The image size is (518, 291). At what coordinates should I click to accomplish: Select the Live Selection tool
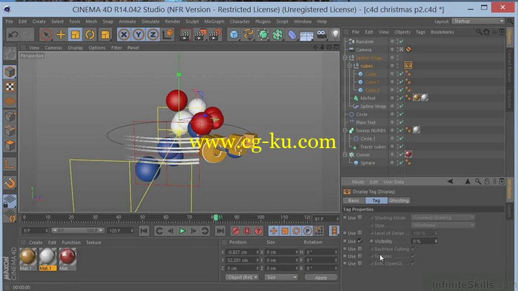[x=46, y=34]
